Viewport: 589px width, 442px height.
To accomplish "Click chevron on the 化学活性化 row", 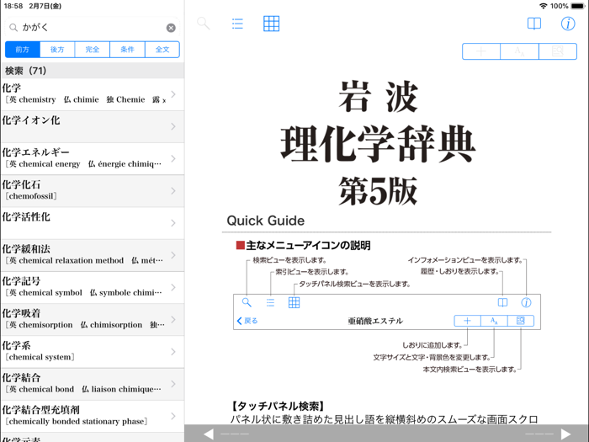I will pos(173,223).
